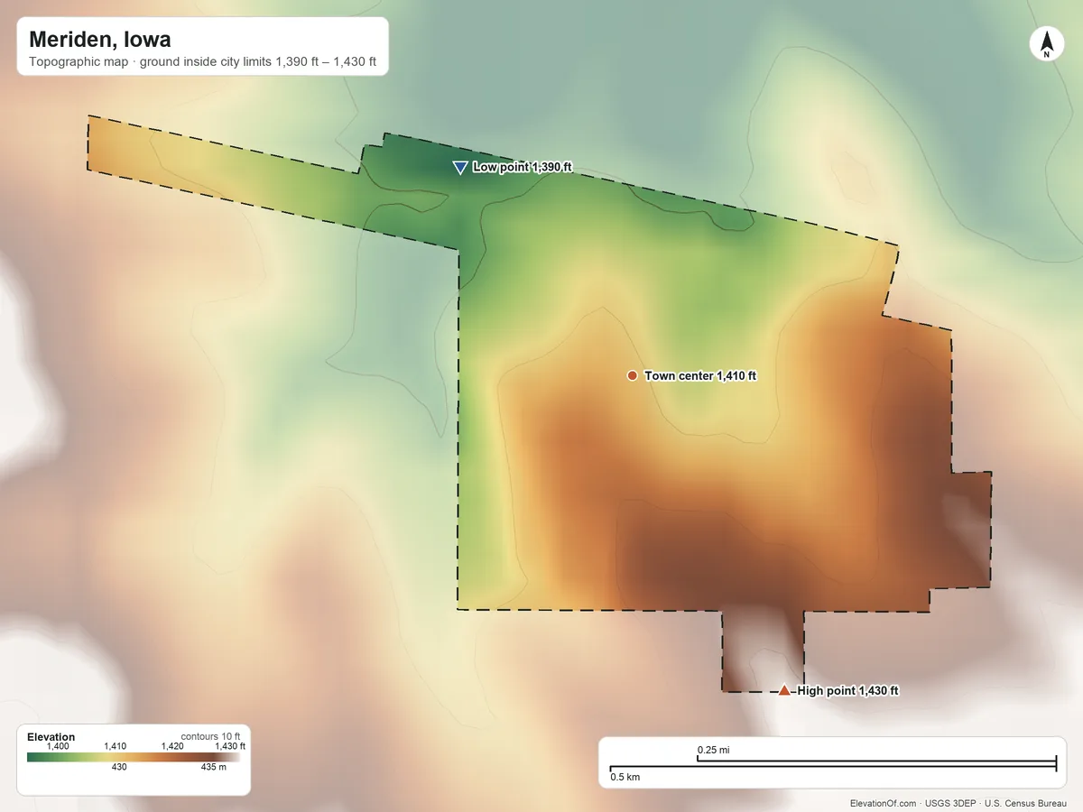This screenshot has height=812, width=1083.
Task: Click the 1,410 legend tick label
Action: [116, 746]
